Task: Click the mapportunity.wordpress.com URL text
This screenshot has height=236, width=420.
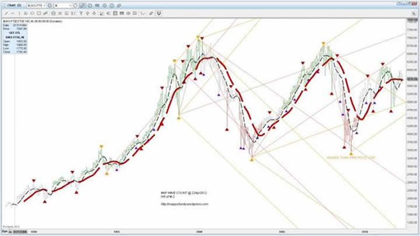Action: (184, 204)
